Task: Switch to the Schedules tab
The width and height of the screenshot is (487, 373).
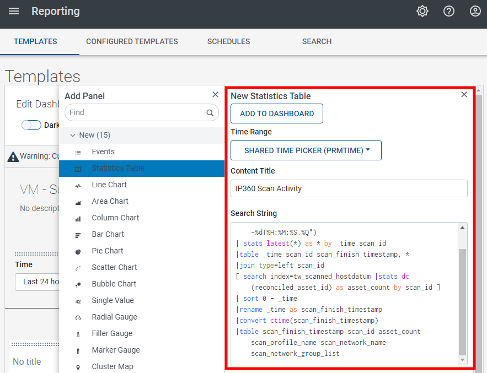Action: (x=228, y=41)
